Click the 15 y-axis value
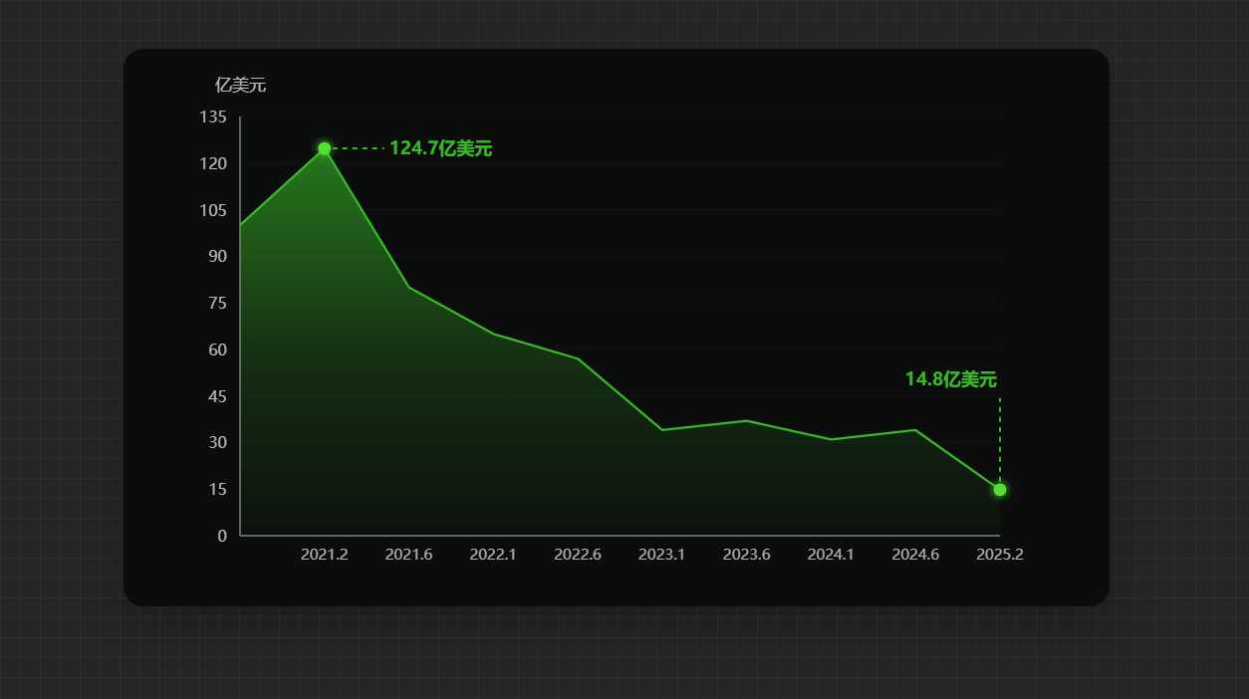This screenshot has height=699, width=1249. tap(218, 489)
